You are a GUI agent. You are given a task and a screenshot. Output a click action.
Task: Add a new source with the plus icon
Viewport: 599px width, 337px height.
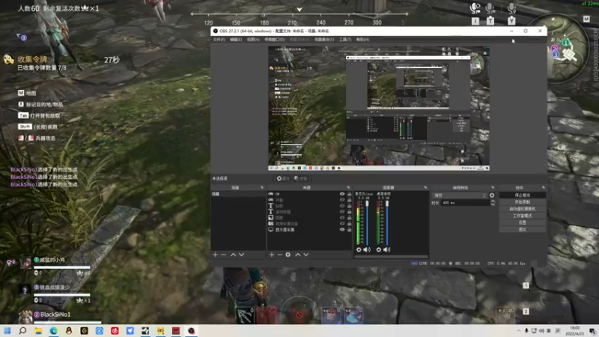pos(272,255)
